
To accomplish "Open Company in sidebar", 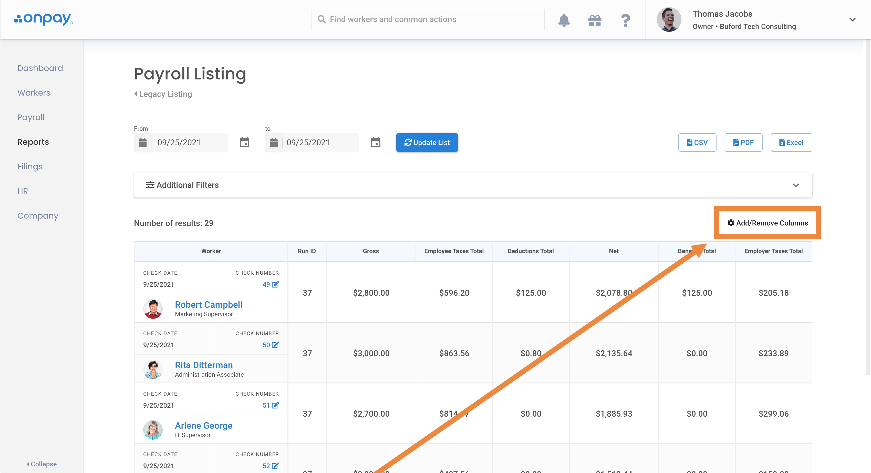I will click(38, 216).
